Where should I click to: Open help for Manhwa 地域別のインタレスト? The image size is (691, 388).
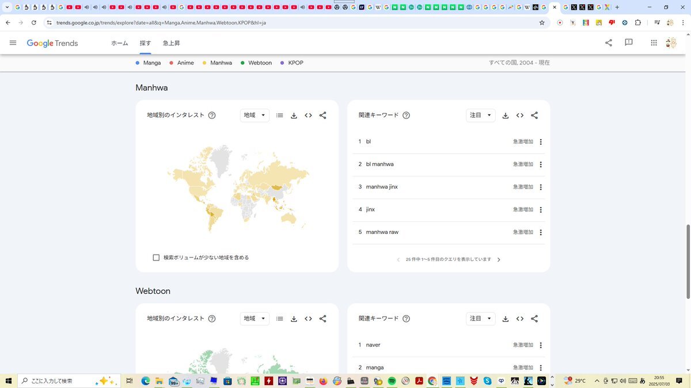pos(212,115)
